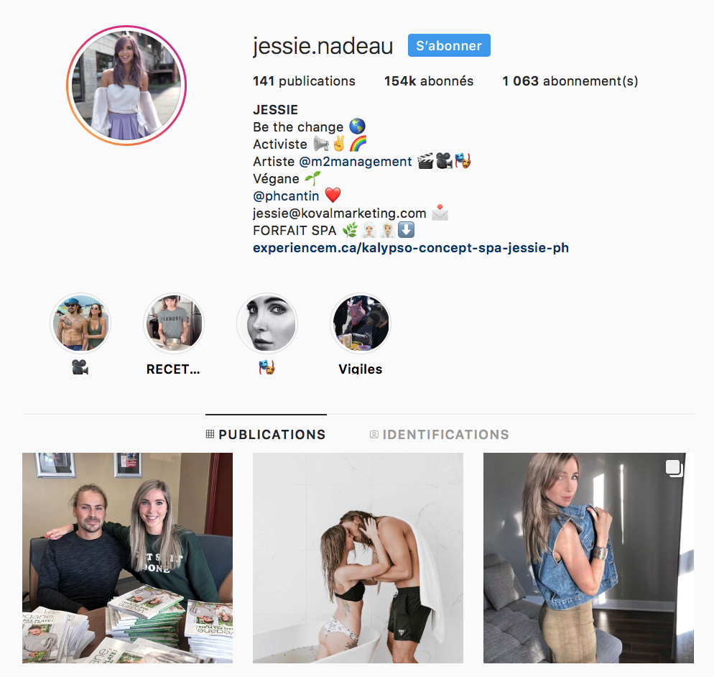This screenshot has height=677, width=714.
Task: Open the Vigiles story highlight
Action: (x=360, y=323)
